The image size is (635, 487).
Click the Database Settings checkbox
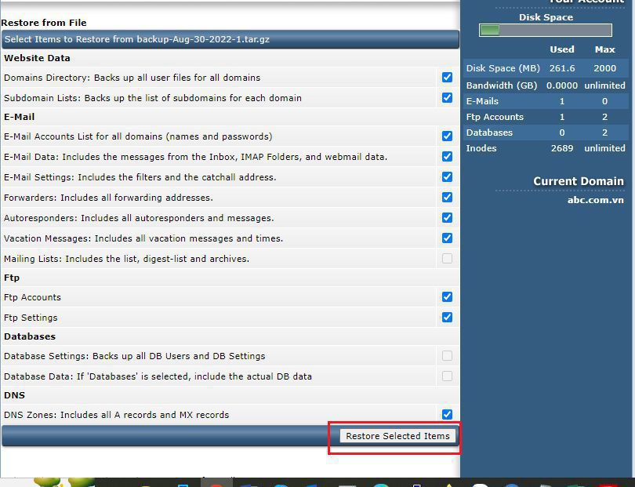tap(447, 356)
